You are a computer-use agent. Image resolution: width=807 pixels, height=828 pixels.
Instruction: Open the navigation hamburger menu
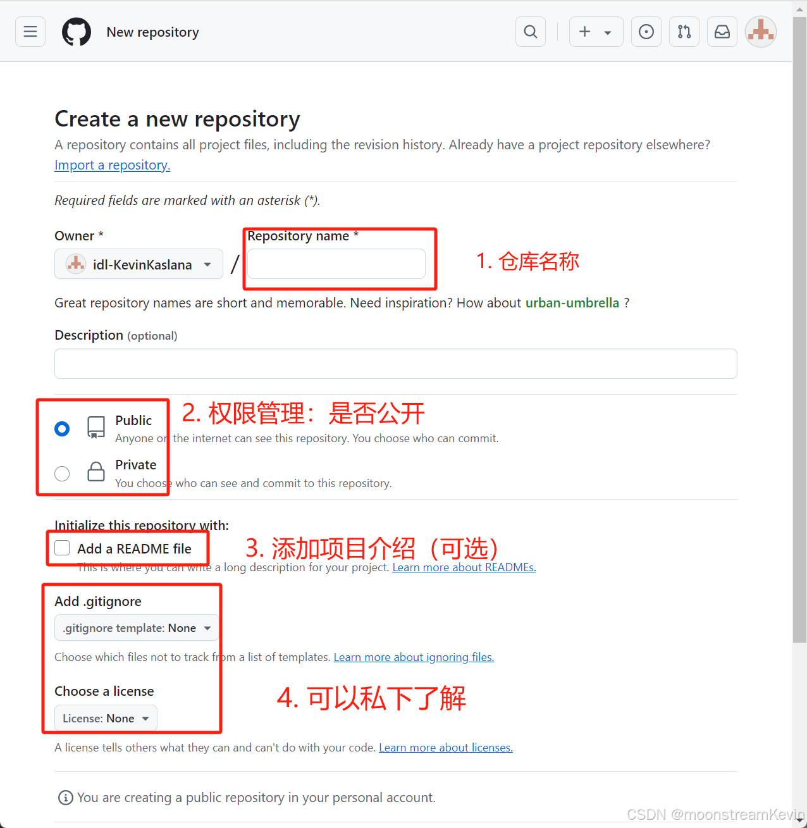click(30, 31)
